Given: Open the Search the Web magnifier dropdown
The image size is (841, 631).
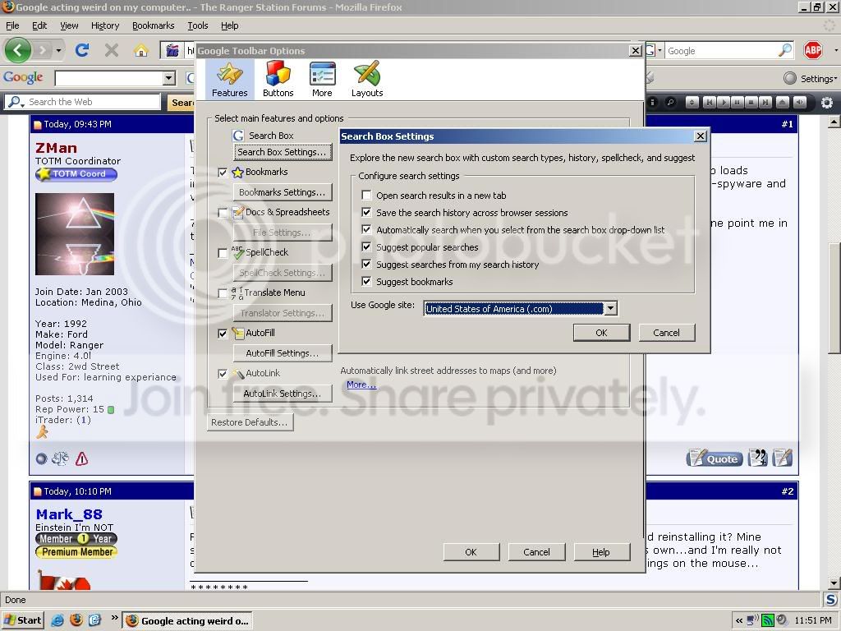Looking at the screenshot, I should click(16, 102).
